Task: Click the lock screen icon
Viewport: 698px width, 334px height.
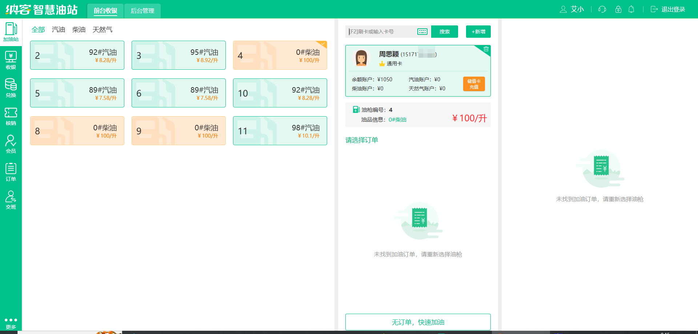Action: [x=618, y=9]
